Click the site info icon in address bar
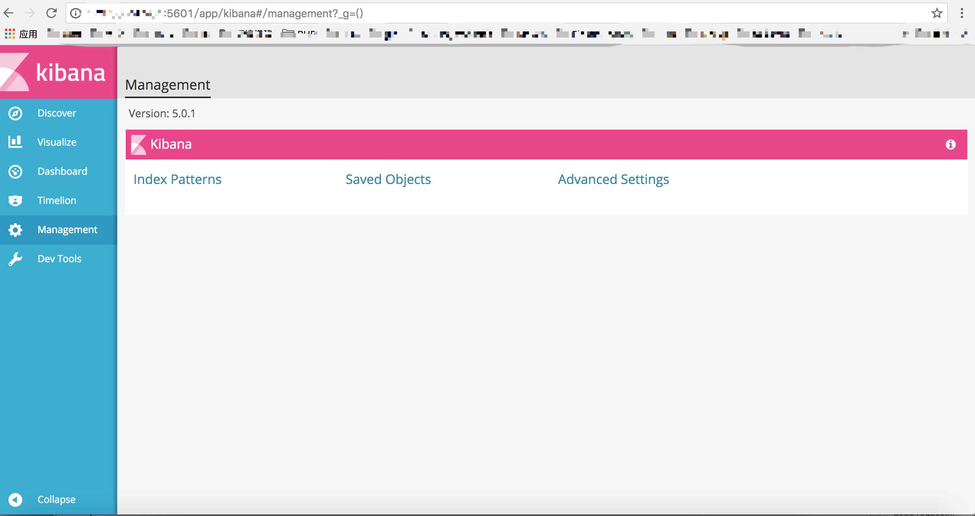 pyautogui.click(x=76, y=13)
